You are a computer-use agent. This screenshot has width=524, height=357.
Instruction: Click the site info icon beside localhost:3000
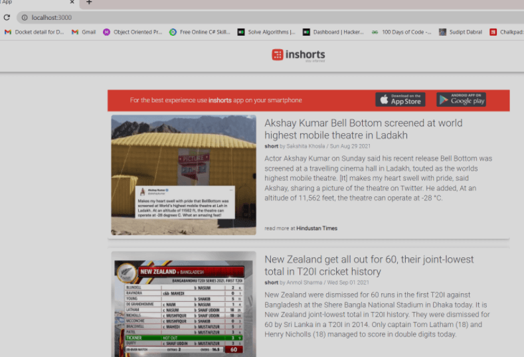point(25,17)
